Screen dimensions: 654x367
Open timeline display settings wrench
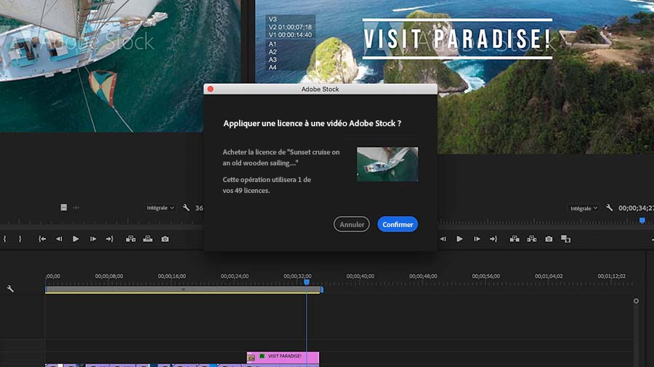tap(10, 289)
